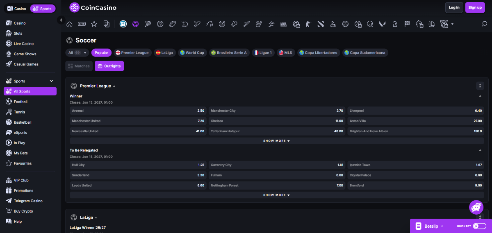Collapse all markets using the Premier League double-arrow
The image size is (492, 233).
[480, 86]
